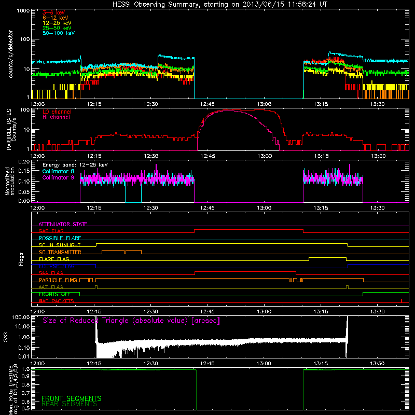
Task: Click the yellow 12-25 keV legend label
Action: coord(57,23)
